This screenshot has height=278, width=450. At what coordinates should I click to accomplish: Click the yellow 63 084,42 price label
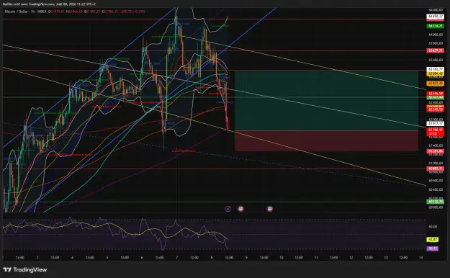[x=436, y=73]
